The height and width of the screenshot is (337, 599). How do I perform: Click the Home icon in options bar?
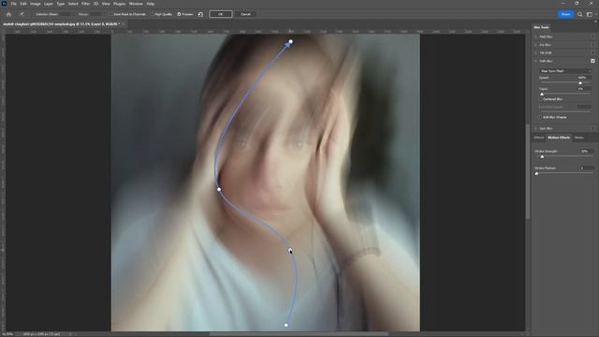(x=8, y=14)
